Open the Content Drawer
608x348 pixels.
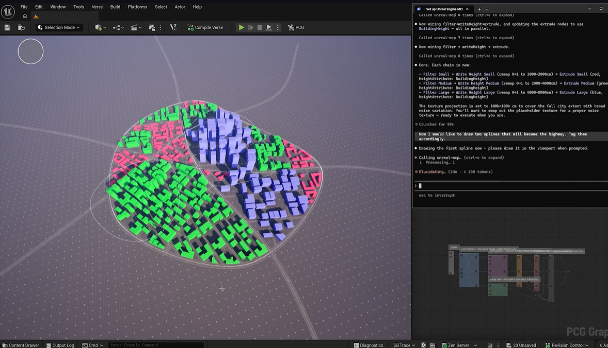tap(21, 345)
